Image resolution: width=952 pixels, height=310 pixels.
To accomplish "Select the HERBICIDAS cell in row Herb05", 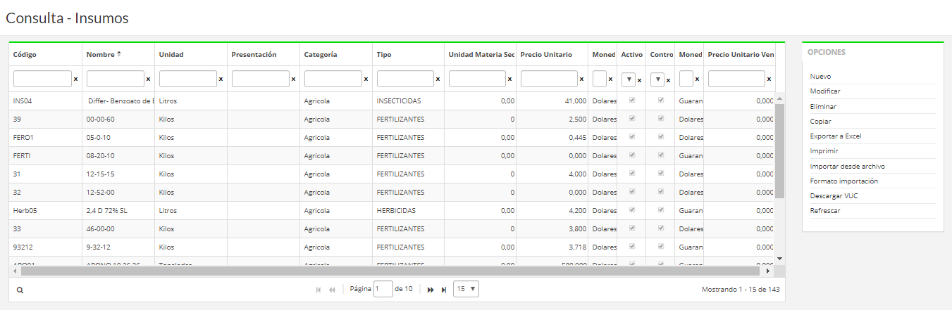I will pyautogui.click(x=409, y=210).
